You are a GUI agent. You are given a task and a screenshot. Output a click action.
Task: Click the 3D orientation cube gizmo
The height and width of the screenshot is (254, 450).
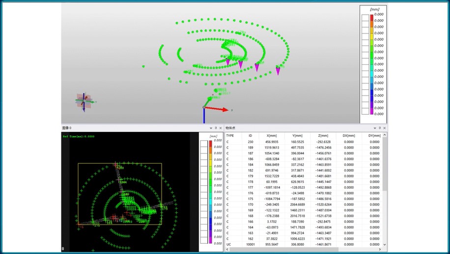coord(83,101)
